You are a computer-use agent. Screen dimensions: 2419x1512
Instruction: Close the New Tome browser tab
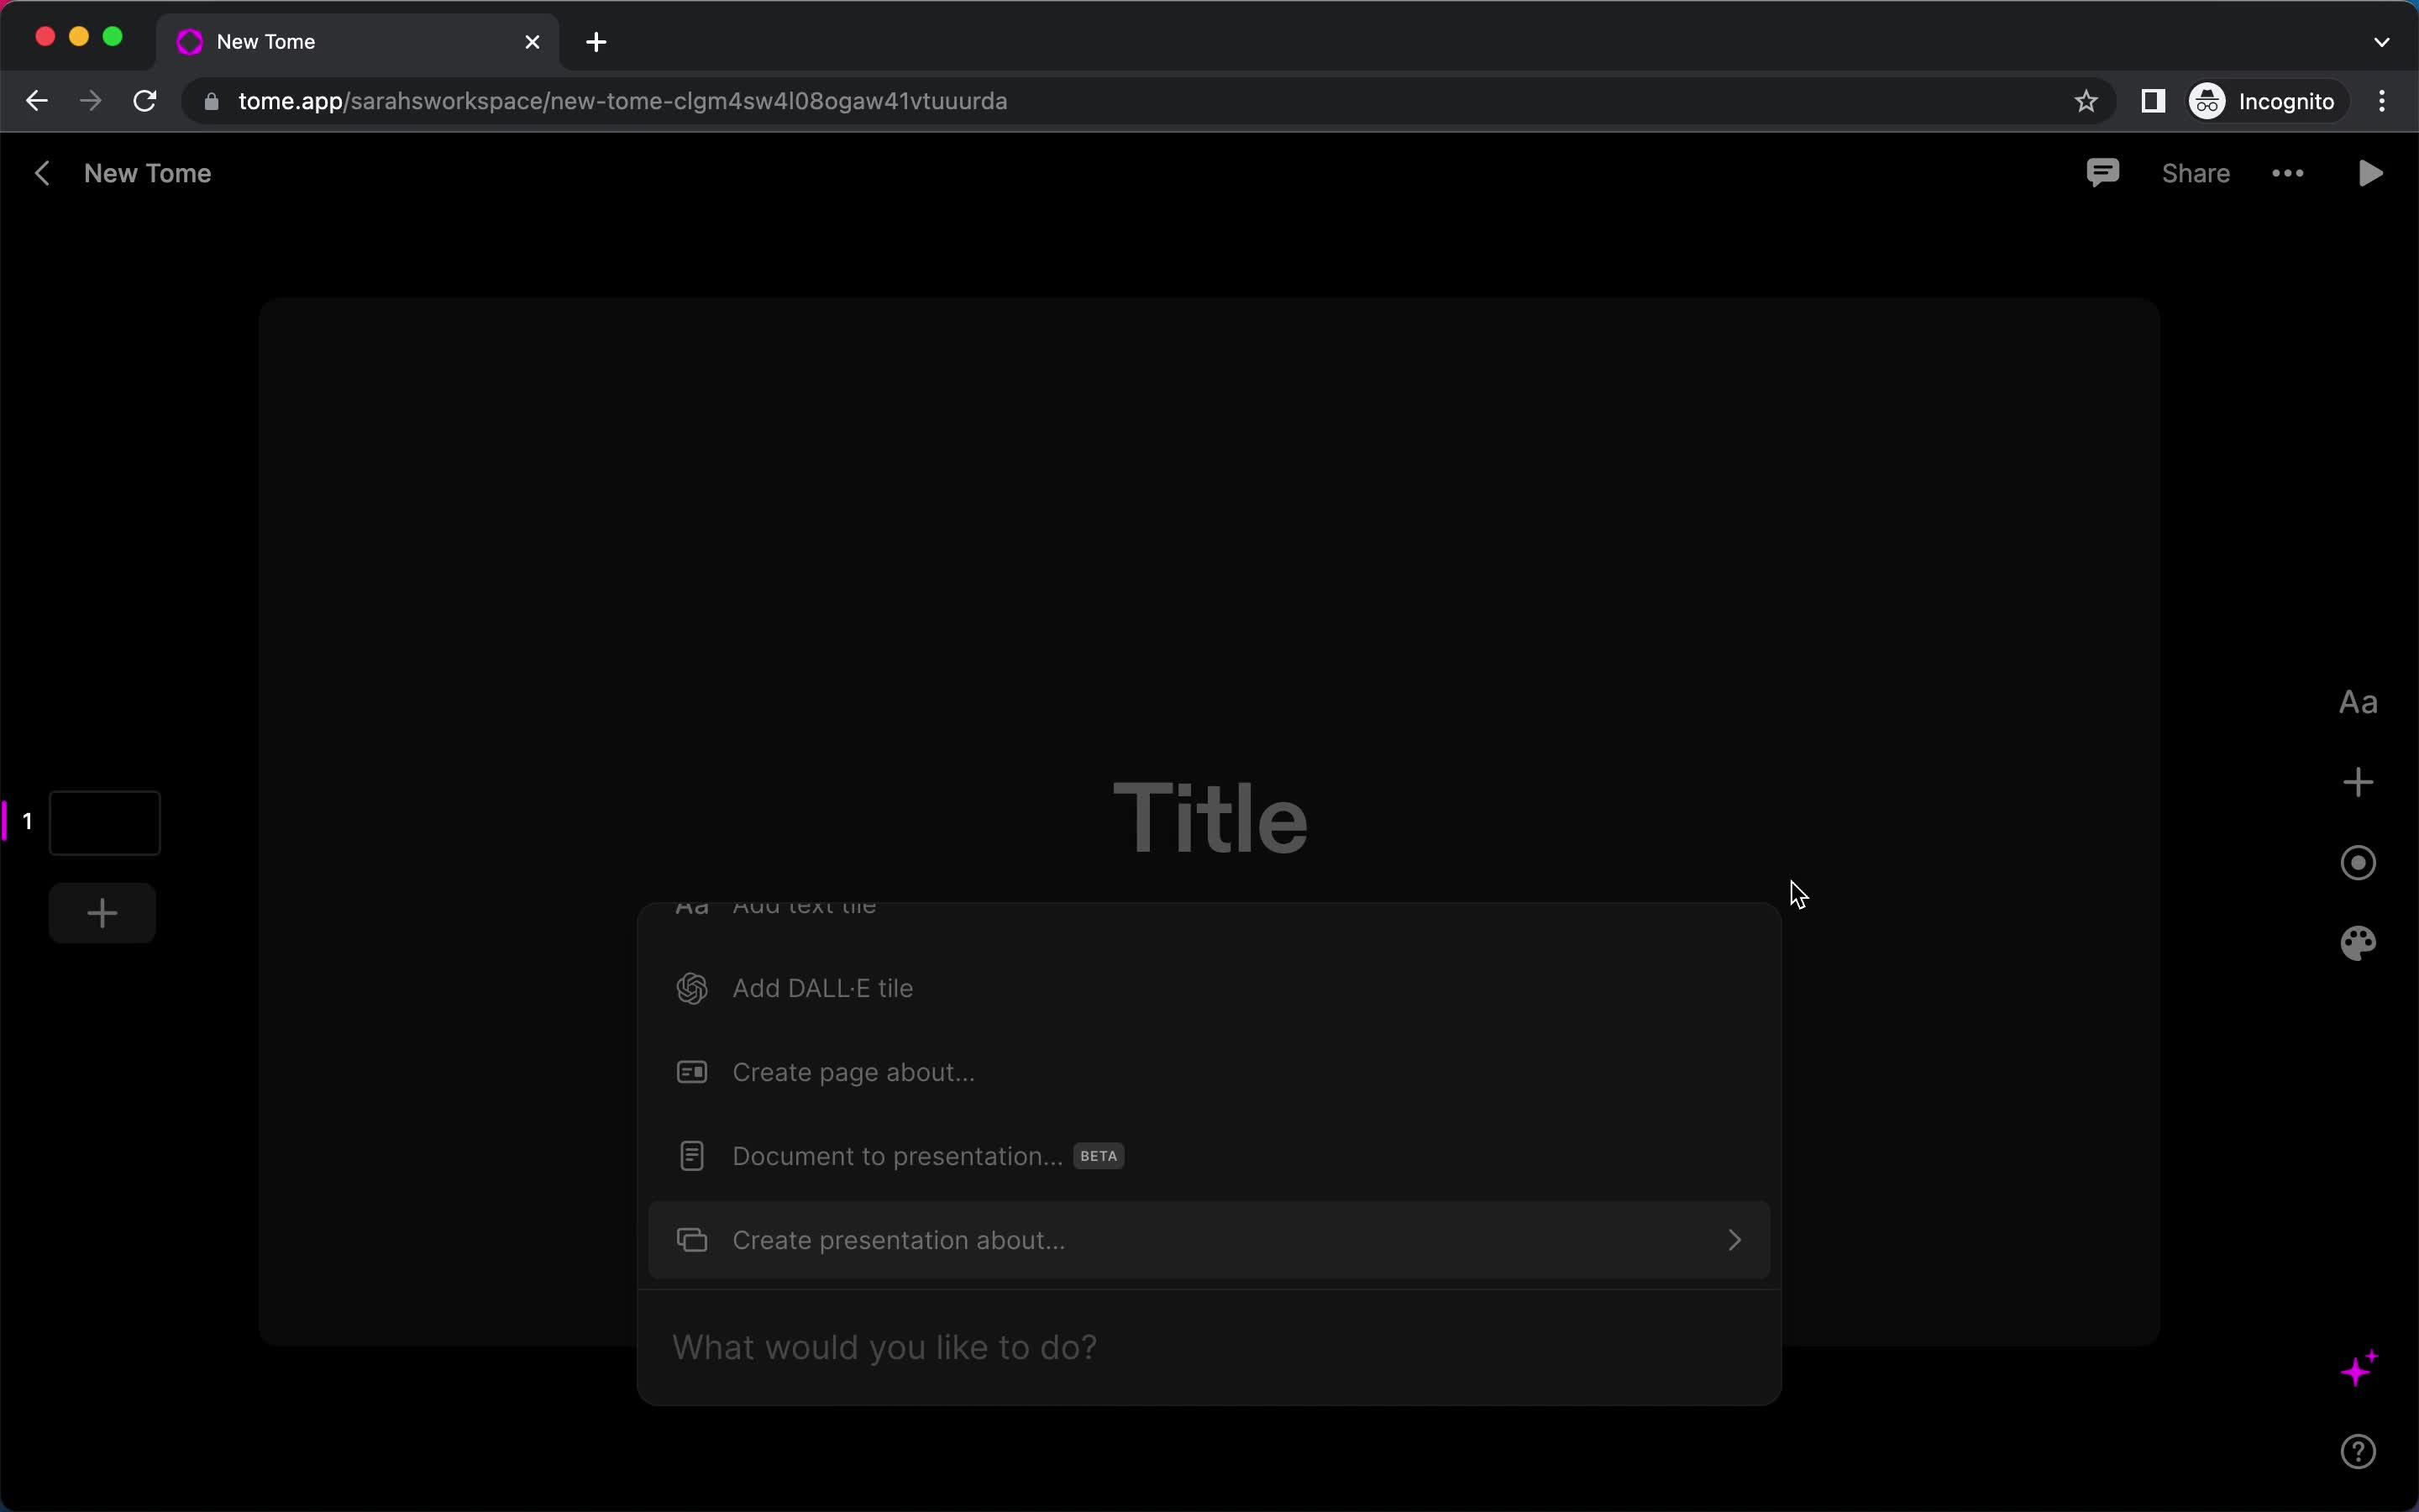[x=533, y=42]
